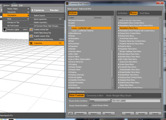Select Scene Info Pane Menu item
This screenshot has width=166, height=120.
click(x=128, y=62)
